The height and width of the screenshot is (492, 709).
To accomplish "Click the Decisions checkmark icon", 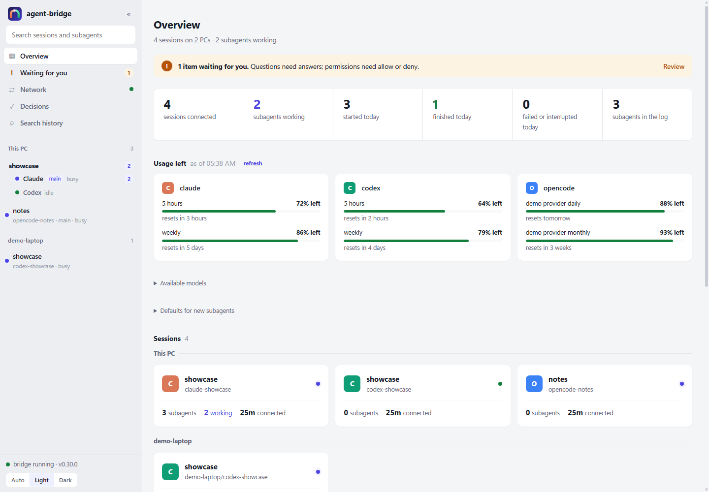I will click(x=12, y=106).
